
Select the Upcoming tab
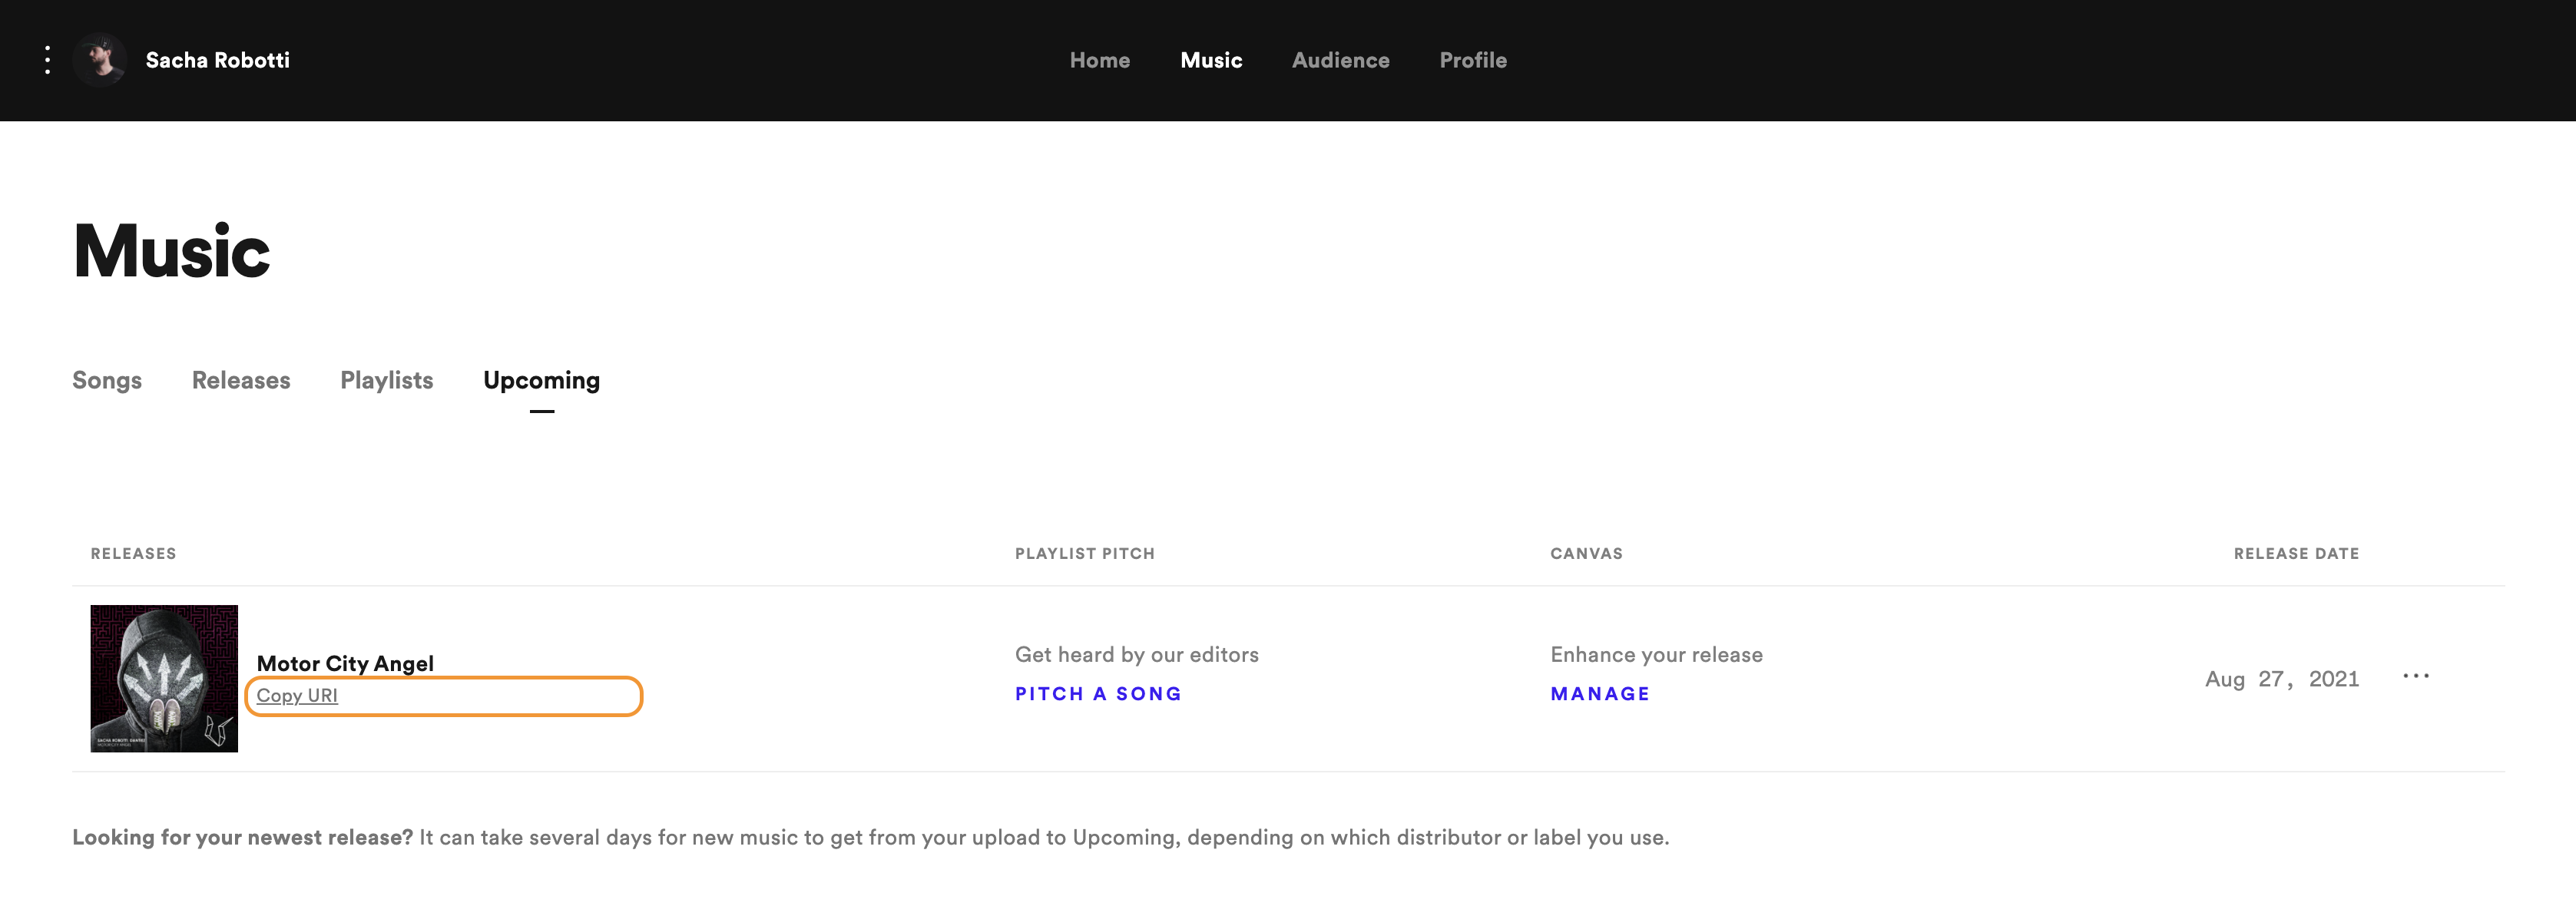[x=541, y=380]
